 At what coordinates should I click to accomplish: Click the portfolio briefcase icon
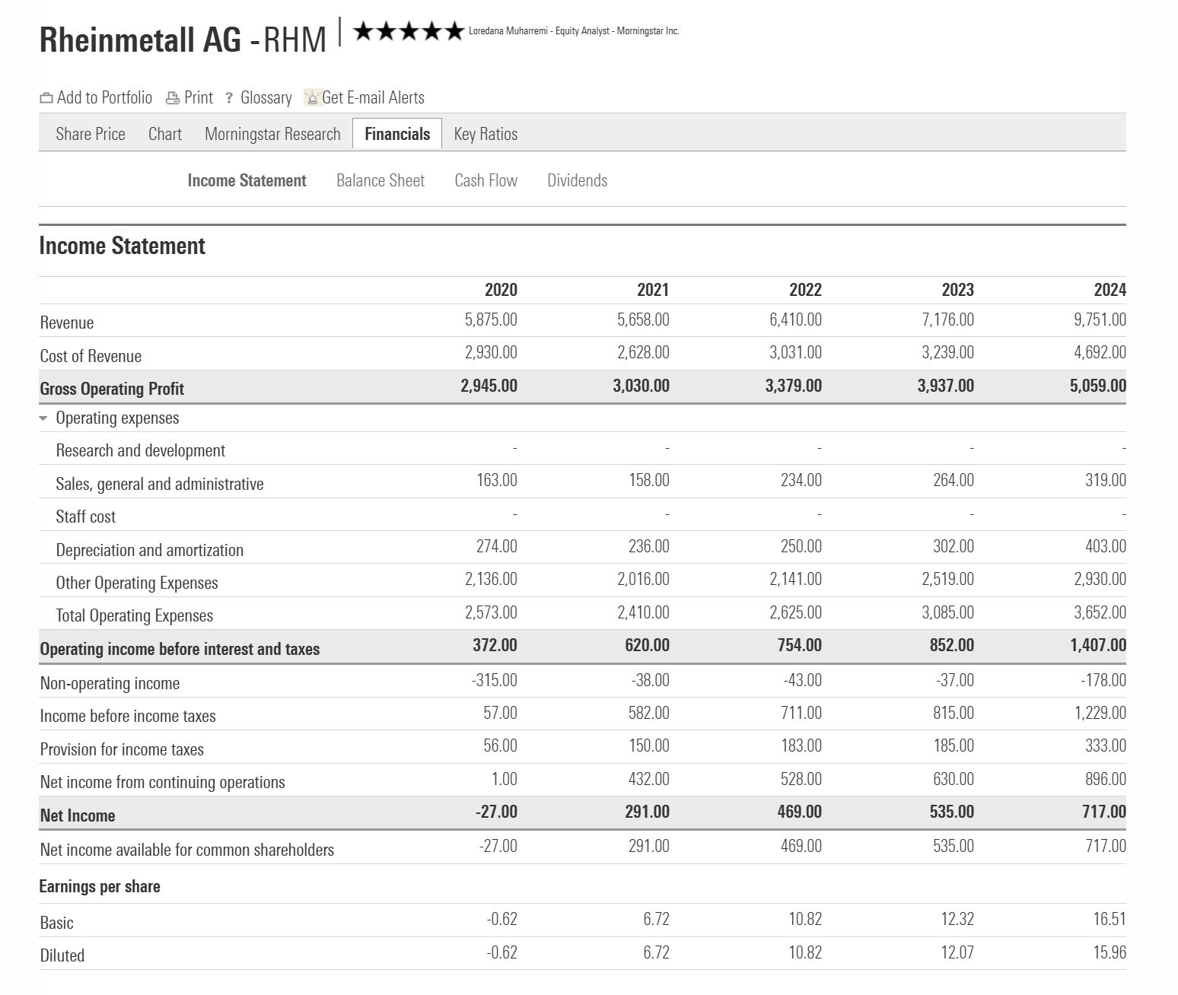point(46,98)
